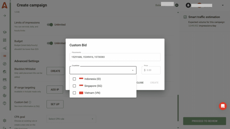Toggle the Limits of impressions Unlimited switch
Viewport: 230px width, 129px height.
point(50,25)
